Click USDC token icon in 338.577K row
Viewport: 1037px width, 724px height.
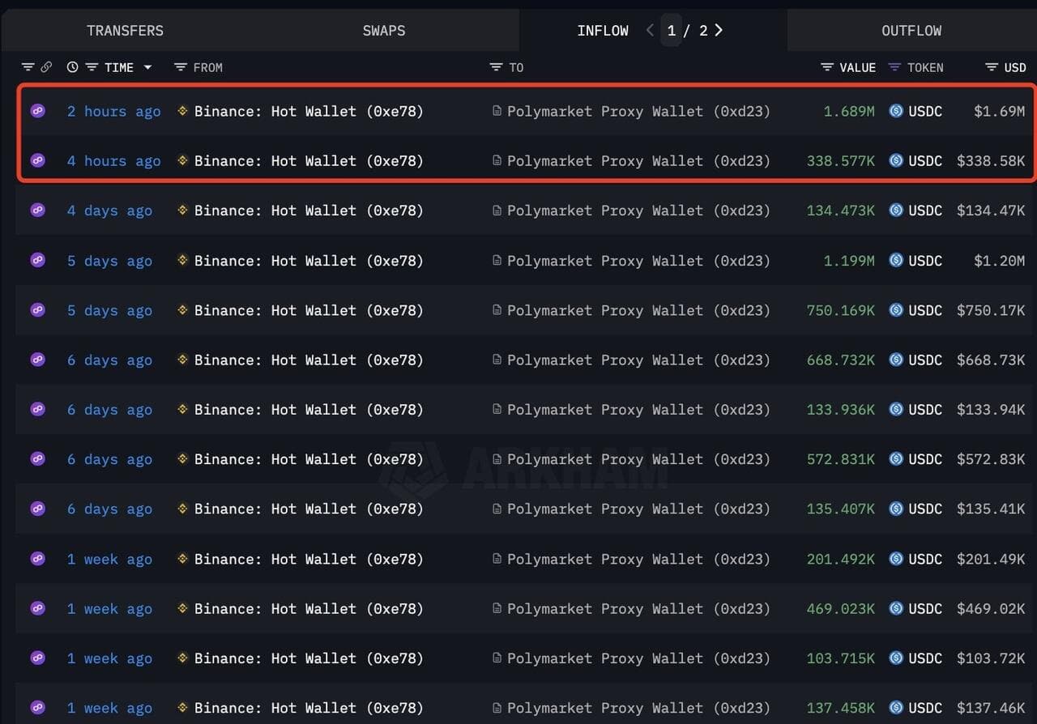click(x=896, y=161)
